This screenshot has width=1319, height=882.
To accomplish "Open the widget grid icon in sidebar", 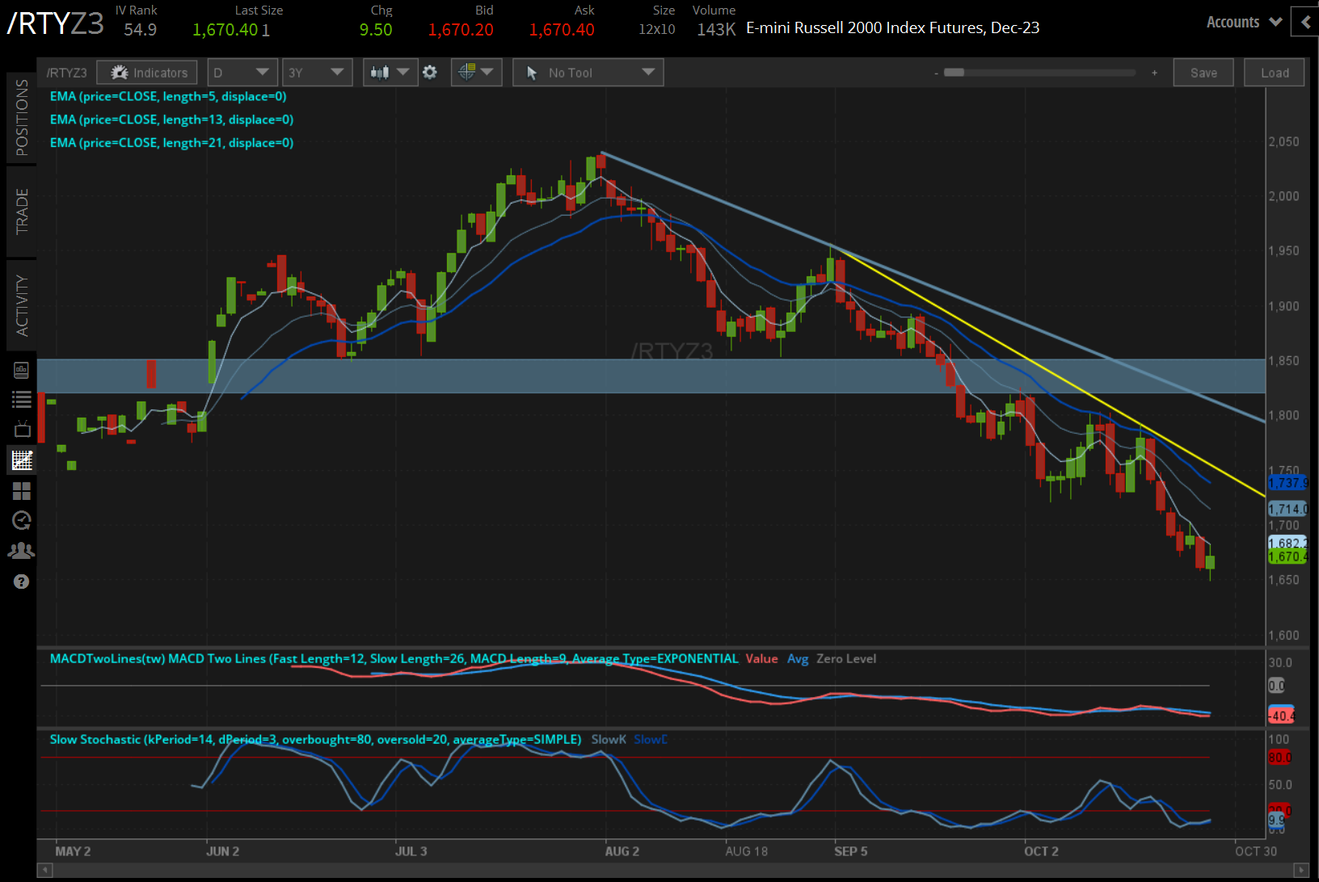I will pos(22,491).
